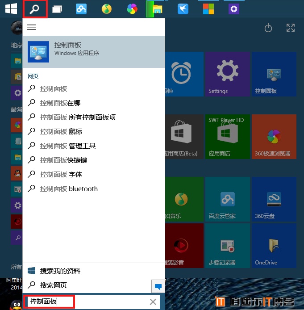304x310 pixels.
Task: Open the purple search item in the left list
Action: click(x=17, y=238)
